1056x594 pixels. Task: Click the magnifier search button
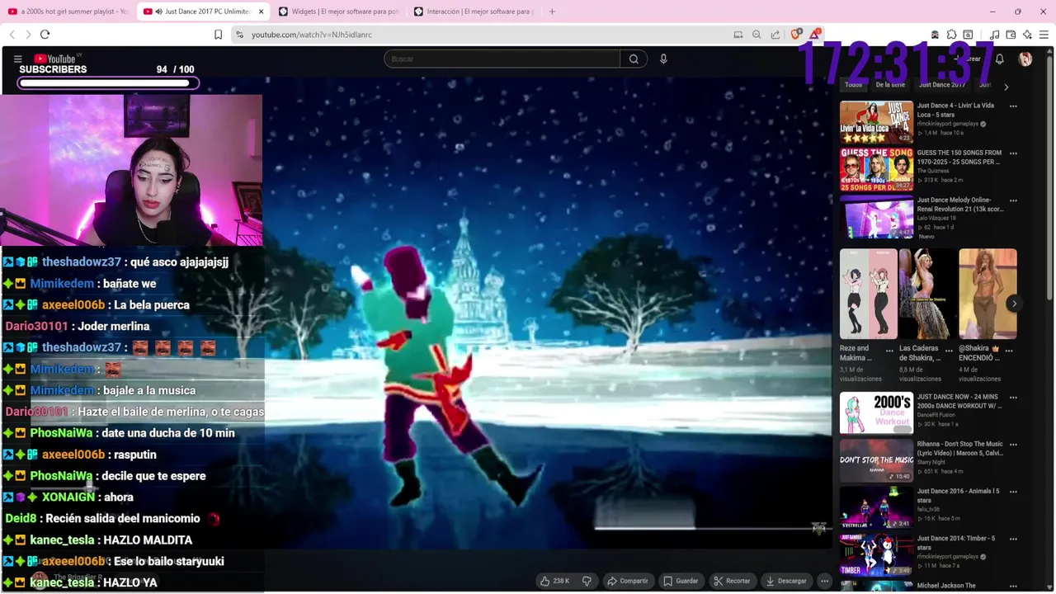[x=634, y=59]
